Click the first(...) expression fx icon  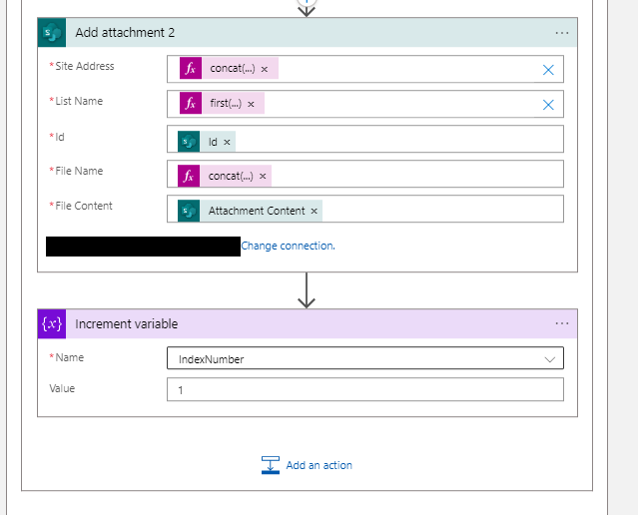tap(191, 103)
